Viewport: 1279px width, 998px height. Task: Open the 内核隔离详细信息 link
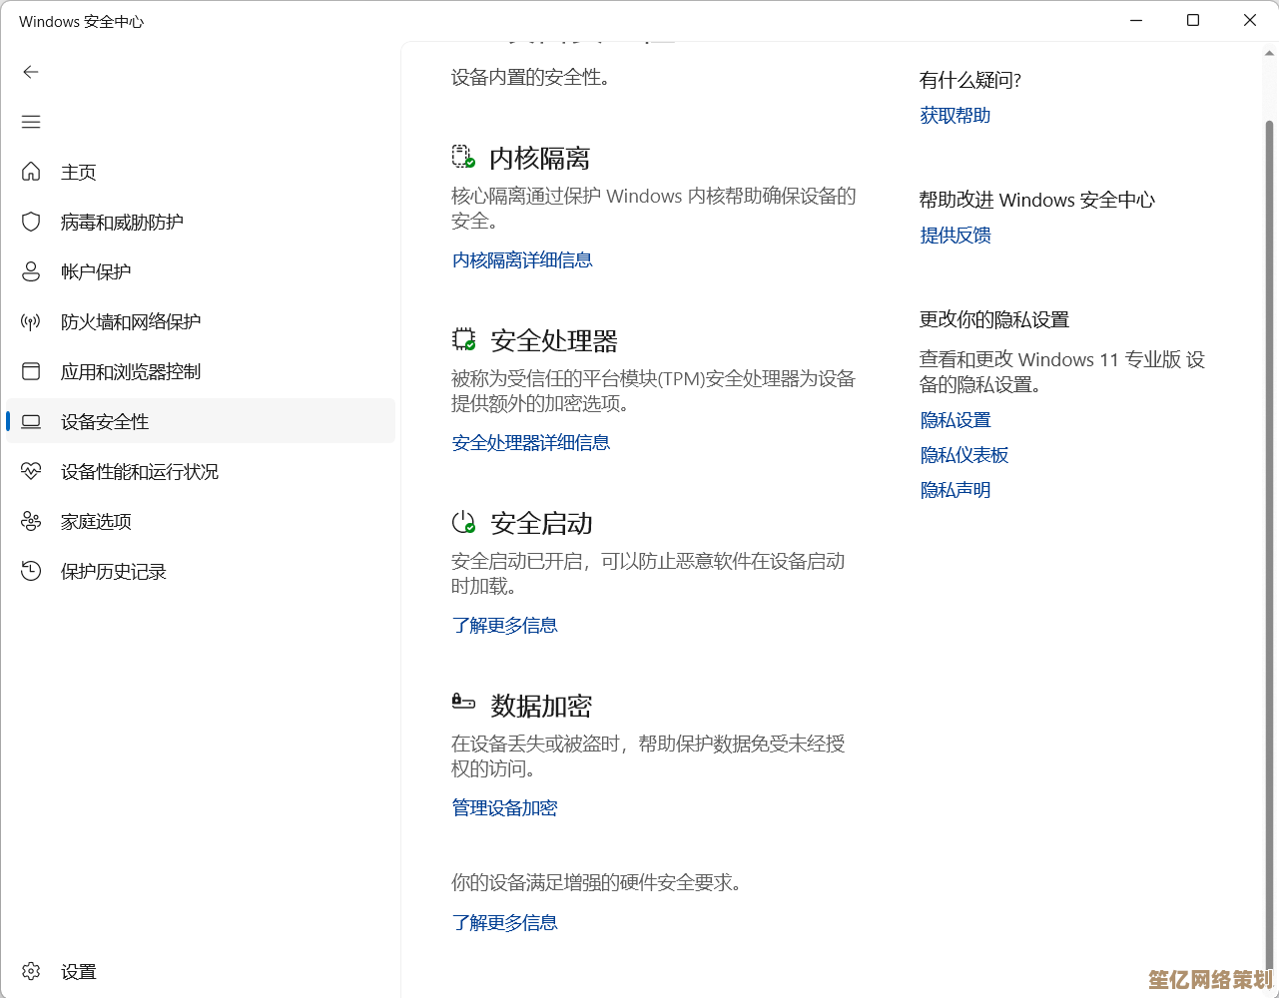click(522, 260)
